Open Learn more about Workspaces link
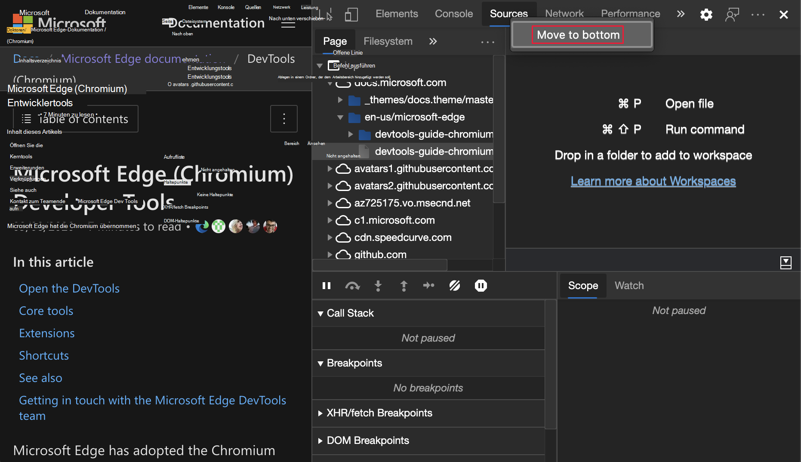The width and height of the screenshot is (801, 462). coord(653,182)
